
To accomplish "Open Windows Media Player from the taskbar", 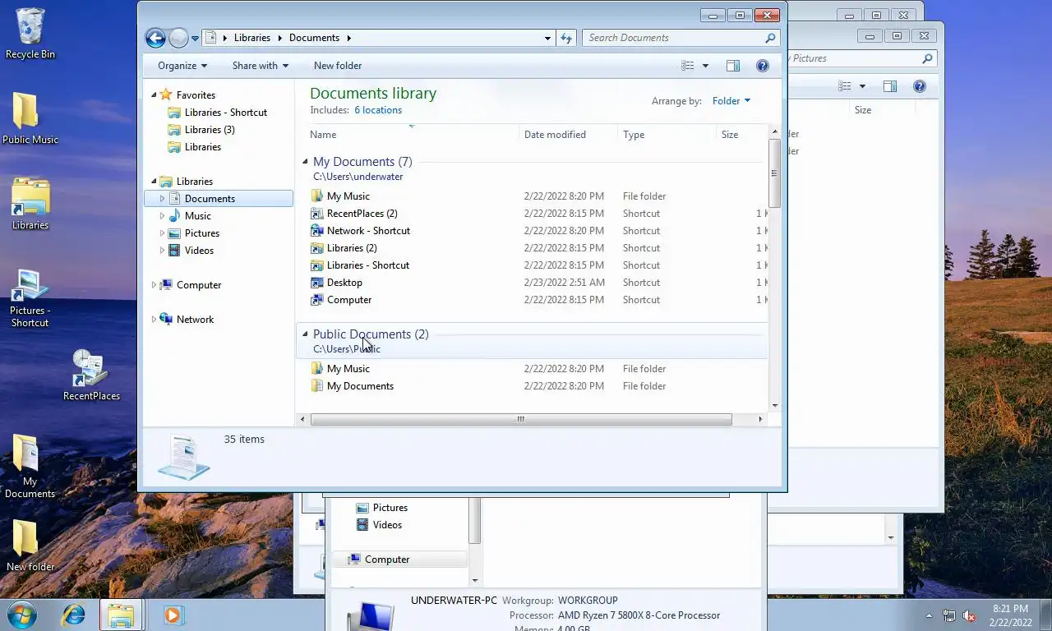I will pos(173,615).
